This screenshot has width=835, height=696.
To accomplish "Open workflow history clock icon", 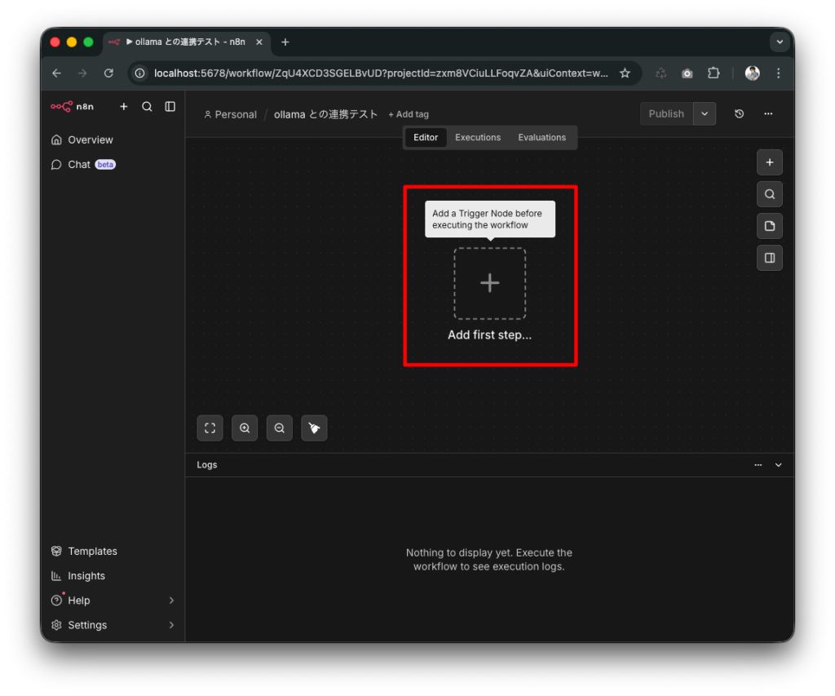I will [739, 114].
